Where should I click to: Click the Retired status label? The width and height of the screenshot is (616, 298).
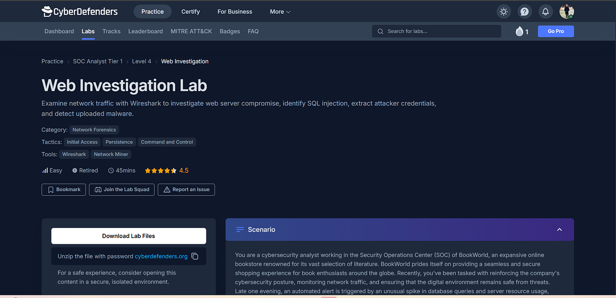coord(85,170)
